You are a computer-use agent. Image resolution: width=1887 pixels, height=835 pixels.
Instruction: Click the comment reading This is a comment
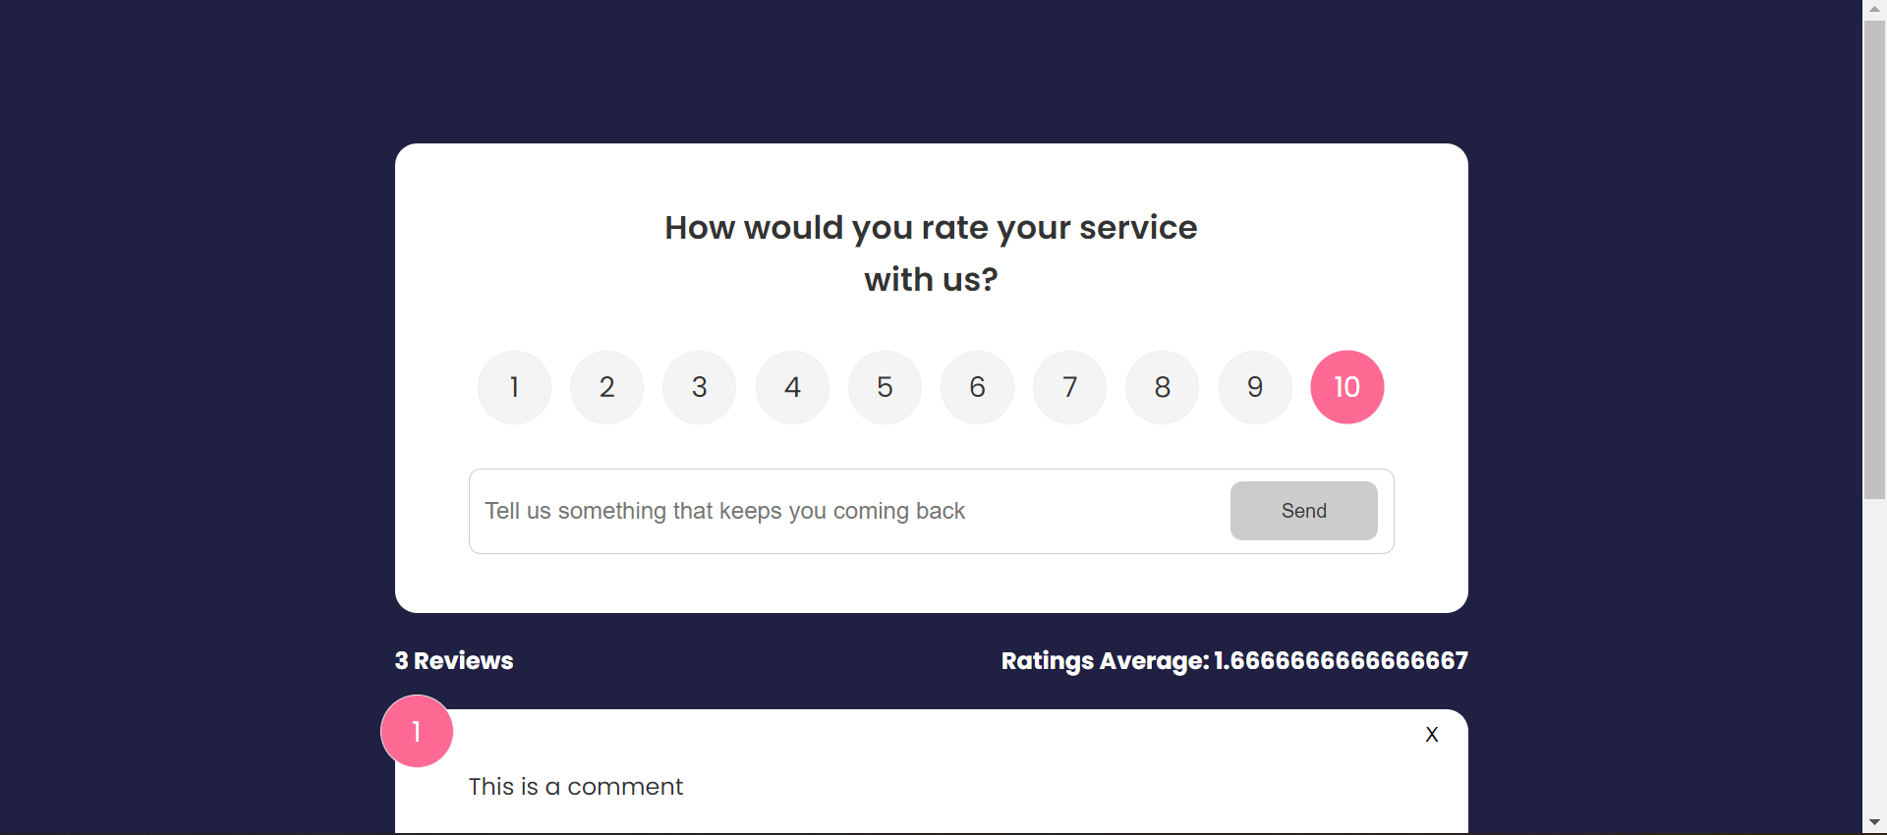pos(575,786)
